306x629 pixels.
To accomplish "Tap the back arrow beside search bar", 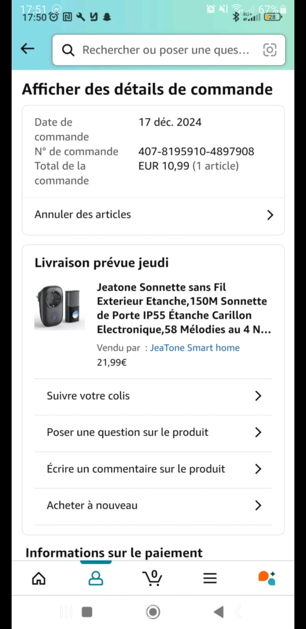I will tap(27, 48).
